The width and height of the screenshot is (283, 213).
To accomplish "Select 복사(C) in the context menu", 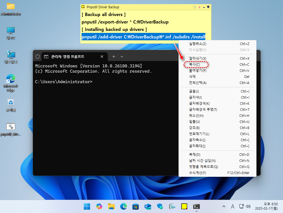I will (217, 65).
